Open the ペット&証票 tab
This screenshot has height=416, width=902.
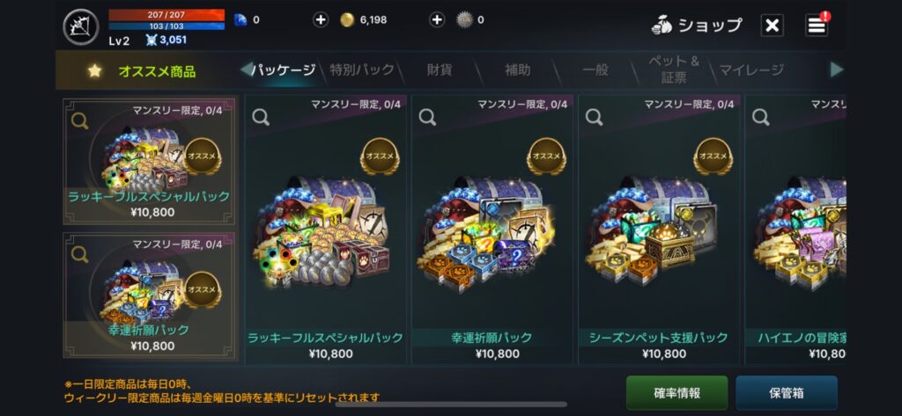tap(673, 69)
